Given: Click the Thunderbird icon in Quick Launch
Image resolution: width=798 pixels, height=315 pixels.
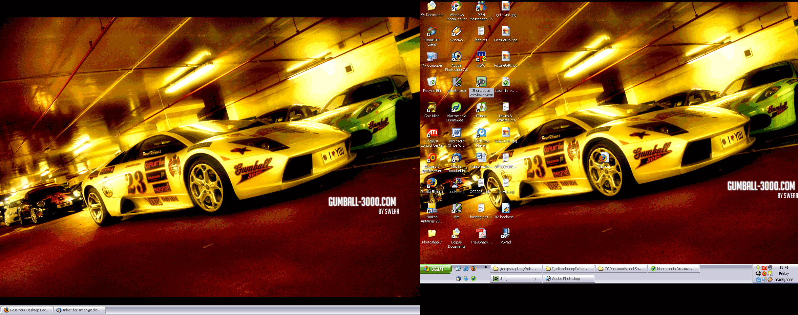Looking at the screenshot, I should coord(458,279).
